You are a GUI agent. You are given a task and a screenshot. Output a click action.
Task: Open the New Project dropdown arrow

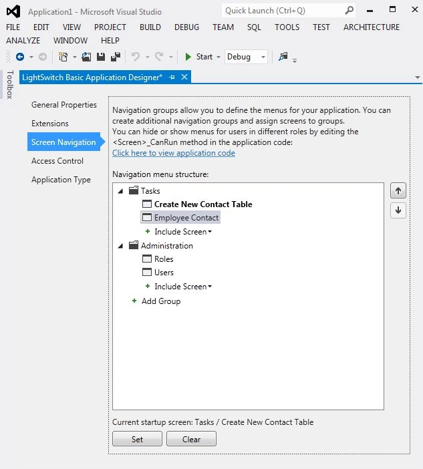tap(74, 57)
